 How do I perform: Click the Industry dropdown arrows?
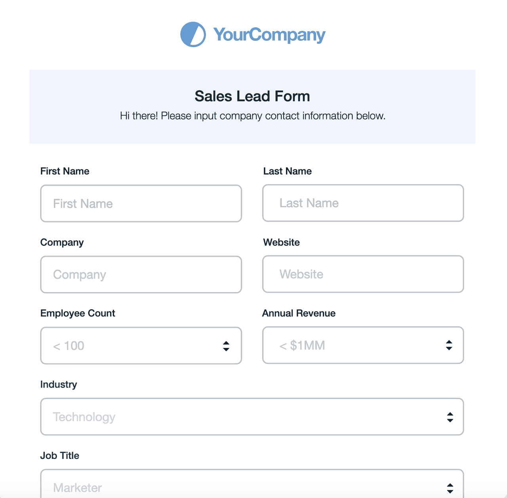[x=450, y=417]
